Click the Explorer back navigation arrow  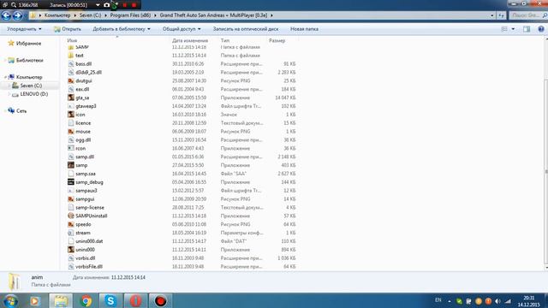pos(6,15)
